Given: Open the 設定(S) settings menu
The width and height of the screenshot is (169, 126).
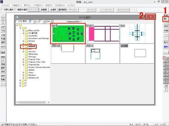Looking at the screenshot, I should coord(49,5).
